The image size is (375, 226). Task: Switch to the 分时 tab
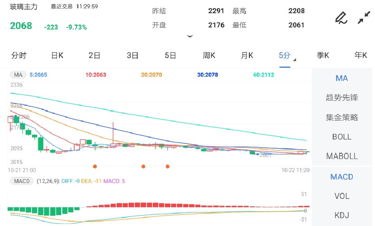(x=19, y=56)
